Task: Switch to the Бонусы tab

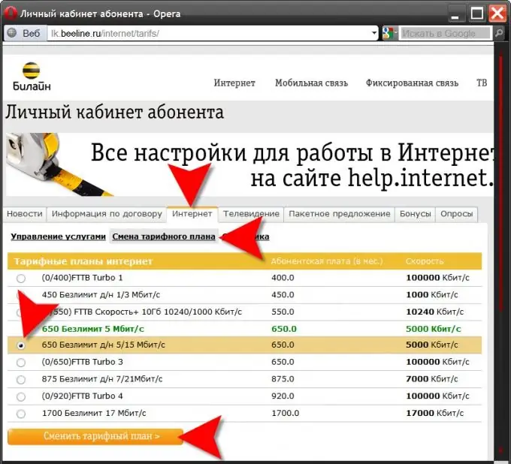Action: pos(415,214)
